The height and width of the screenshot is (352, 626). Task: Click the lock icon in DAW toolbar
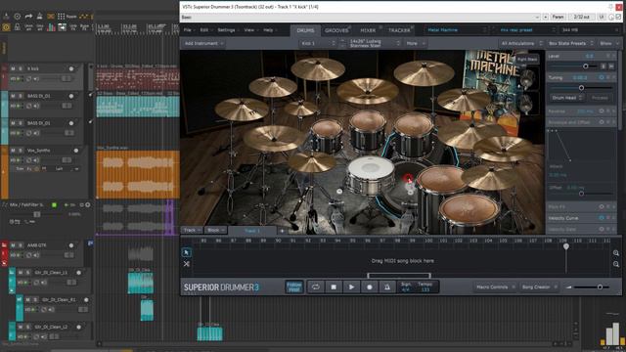point(18,27)
